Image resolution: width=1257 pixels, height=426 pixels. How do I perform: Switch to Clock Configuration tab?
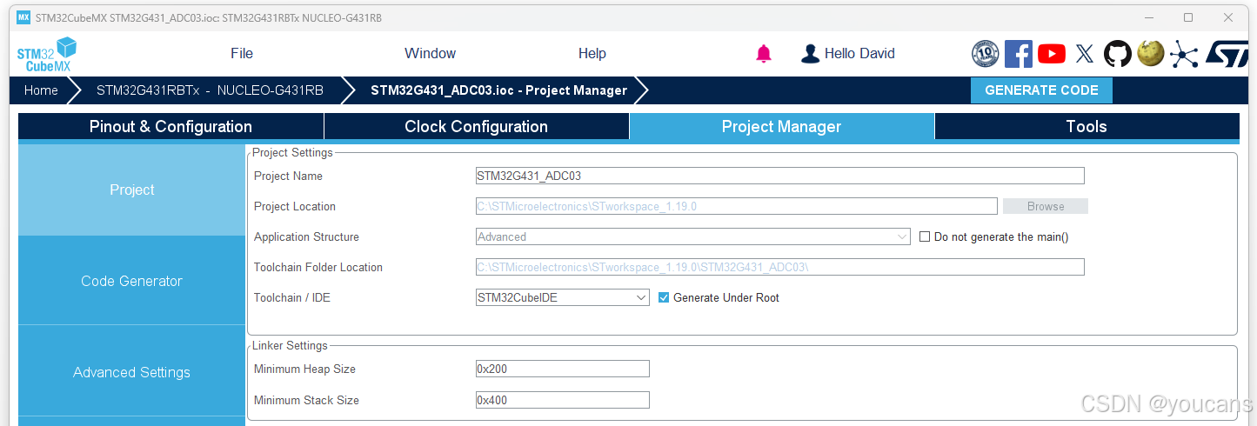(477, 127)
